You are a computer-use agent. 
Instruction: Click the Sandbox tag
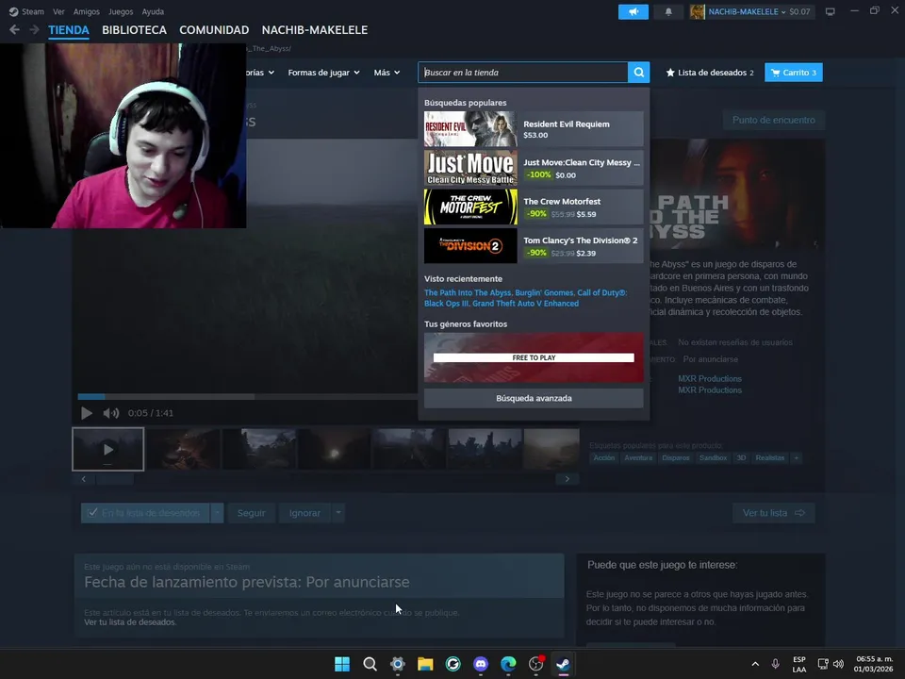(713, 458)
